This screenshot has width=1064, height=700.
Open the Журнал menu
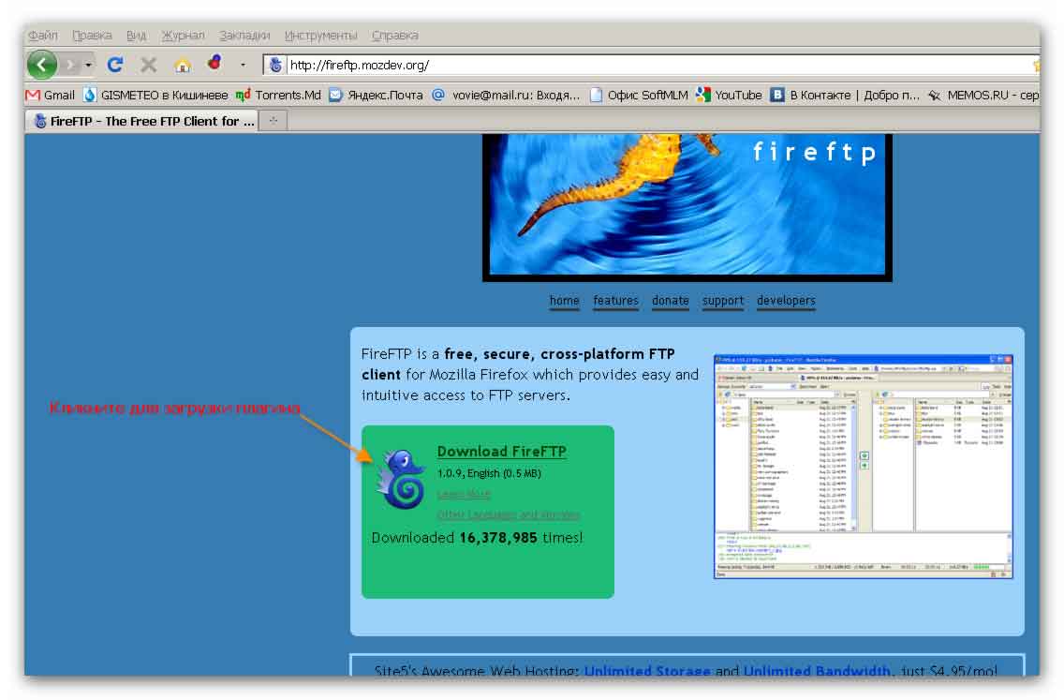click(183, 36)
